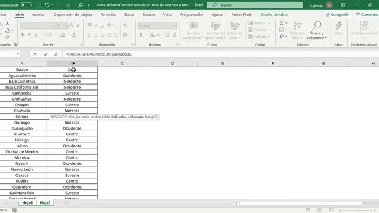The width and height of the screenshot is (379, 213).
Task: Click the Orientation text angle icon
Action: pyautogui.click(x=110, y=25)
